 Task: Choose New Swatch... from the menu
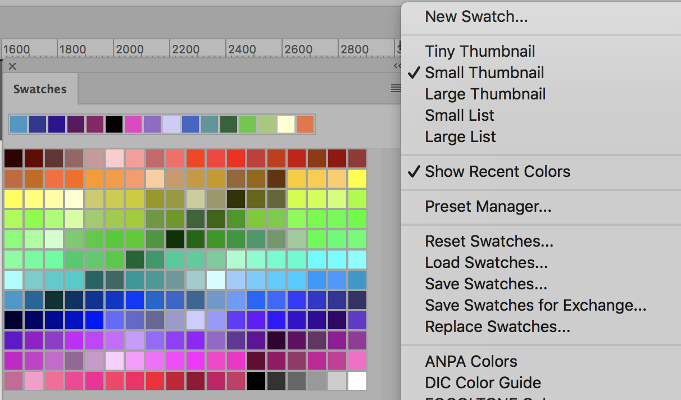click(x=476, y=16)
